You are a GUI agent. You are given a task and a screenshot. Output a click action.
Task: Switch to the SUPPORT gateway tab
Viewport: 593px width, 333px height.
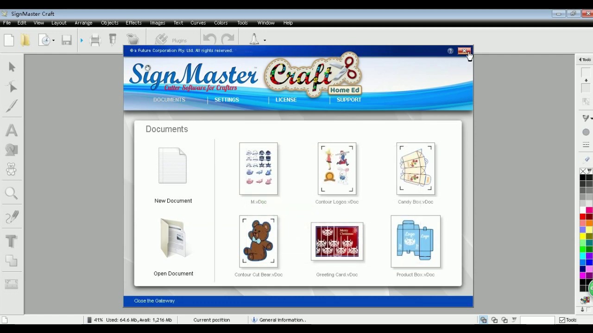coord(349,100)
